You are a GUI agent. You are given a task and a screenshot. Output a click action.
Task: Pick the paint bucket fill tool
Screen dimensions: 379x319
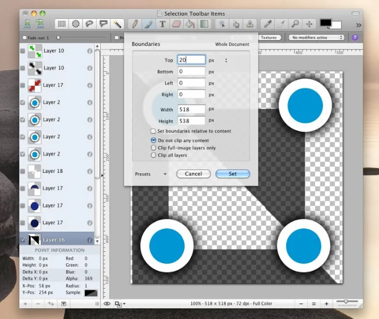(x=190, y=24)
